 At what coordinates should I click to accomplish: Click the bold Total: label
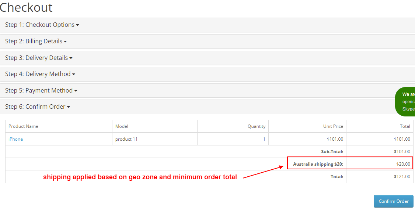[x=337, y=177]
